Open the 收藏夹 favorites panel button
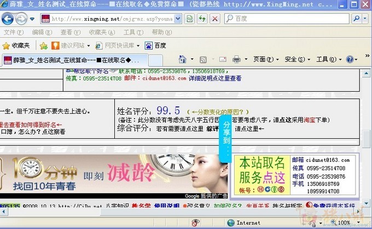Image resolution: width=372 pixels, height=229 pixels. pyautogui.click(x=16, y=45)
